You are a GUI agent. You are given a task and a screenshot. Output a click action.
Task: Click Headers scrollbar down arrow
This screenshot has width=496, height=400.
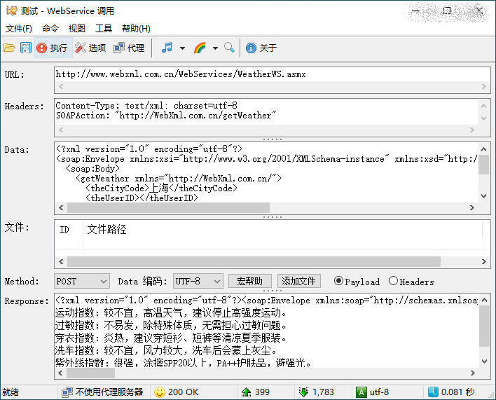click(x=483, y=118)
